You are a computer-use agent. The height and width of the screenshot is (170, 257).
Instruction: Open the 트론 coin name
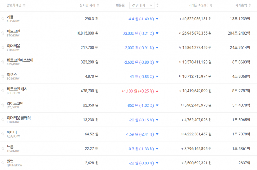(x=10, y=147)
